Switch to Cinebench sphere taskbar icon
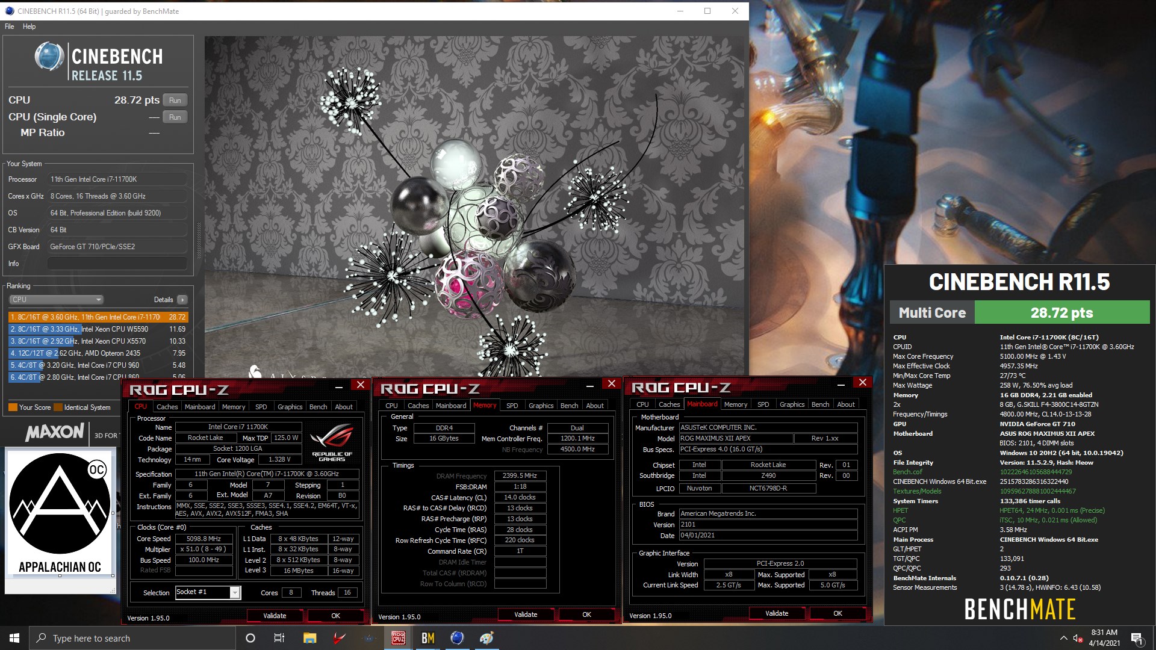Image resolution: width=1156 pixels, height=650 pixels. coord(458,638)
